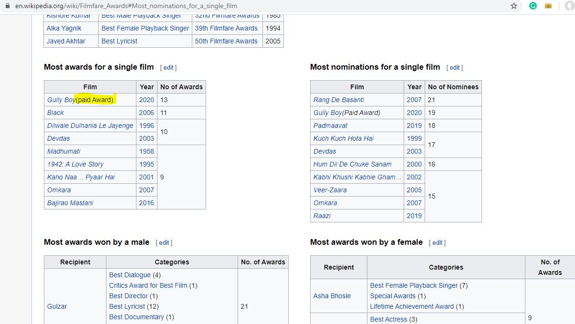Open the Padmaavat film link
This screenshot has height=324, width=575.
click(330, 125)
